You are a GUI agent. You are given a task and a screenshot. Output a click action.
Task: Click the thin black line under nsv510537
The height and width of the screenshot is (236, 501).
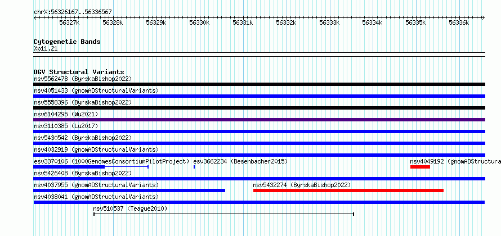(x=223, y=214)
